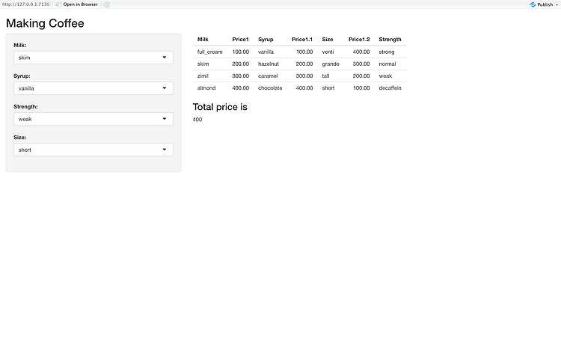The image size is (561, 350).
Task: Click the skim cell in the table
Action: pos(203,64)
